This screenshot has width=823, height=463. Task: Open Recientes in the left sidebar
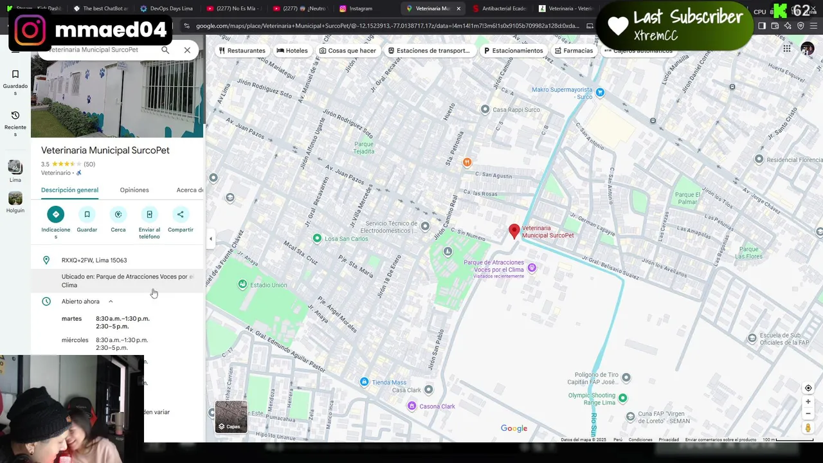[15, 123]
